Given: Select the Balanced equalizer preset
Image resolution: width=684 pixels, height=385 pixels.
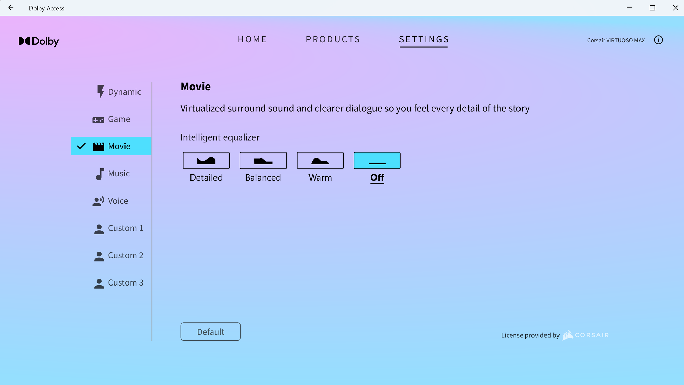Looking at the screenshot, I should (x=263, y=160).
